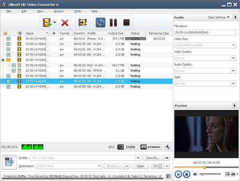Viewport: 240px width, 181px height.
Task: Click the 0.2% progress bar
Action: tap(136, 38)
